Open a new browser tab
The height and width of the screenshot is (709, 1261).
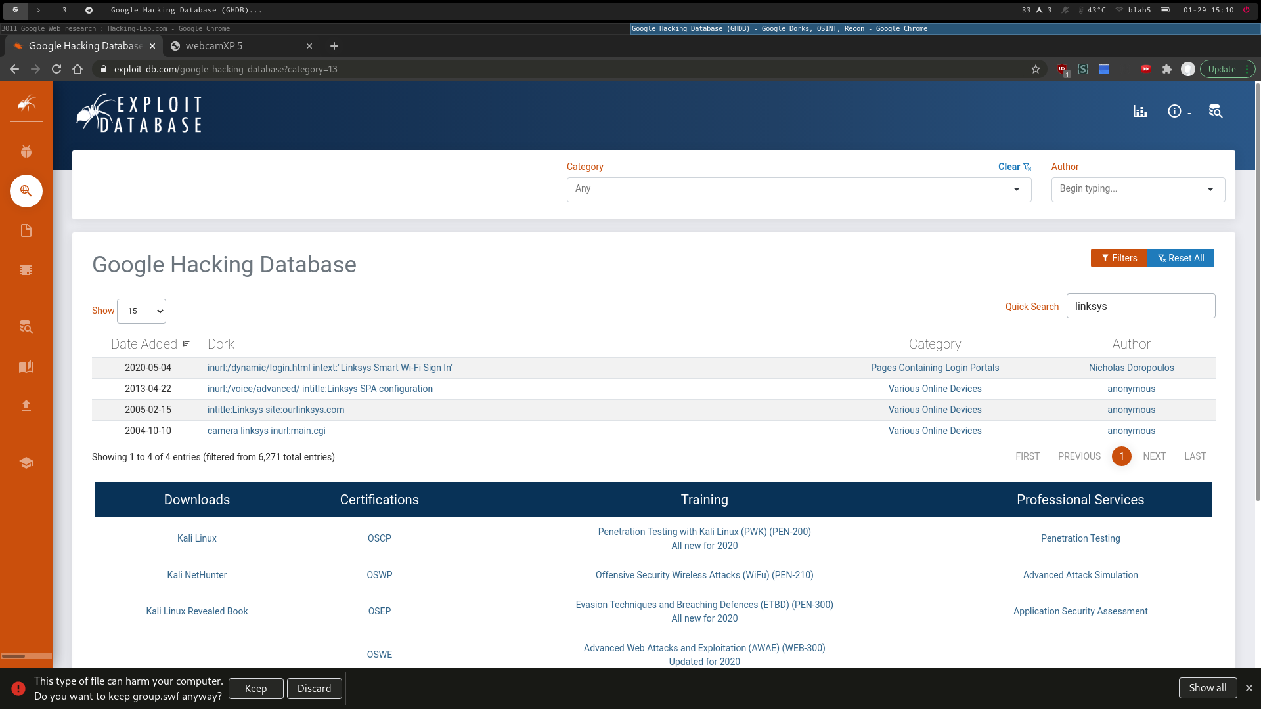(x=334, y=46)
